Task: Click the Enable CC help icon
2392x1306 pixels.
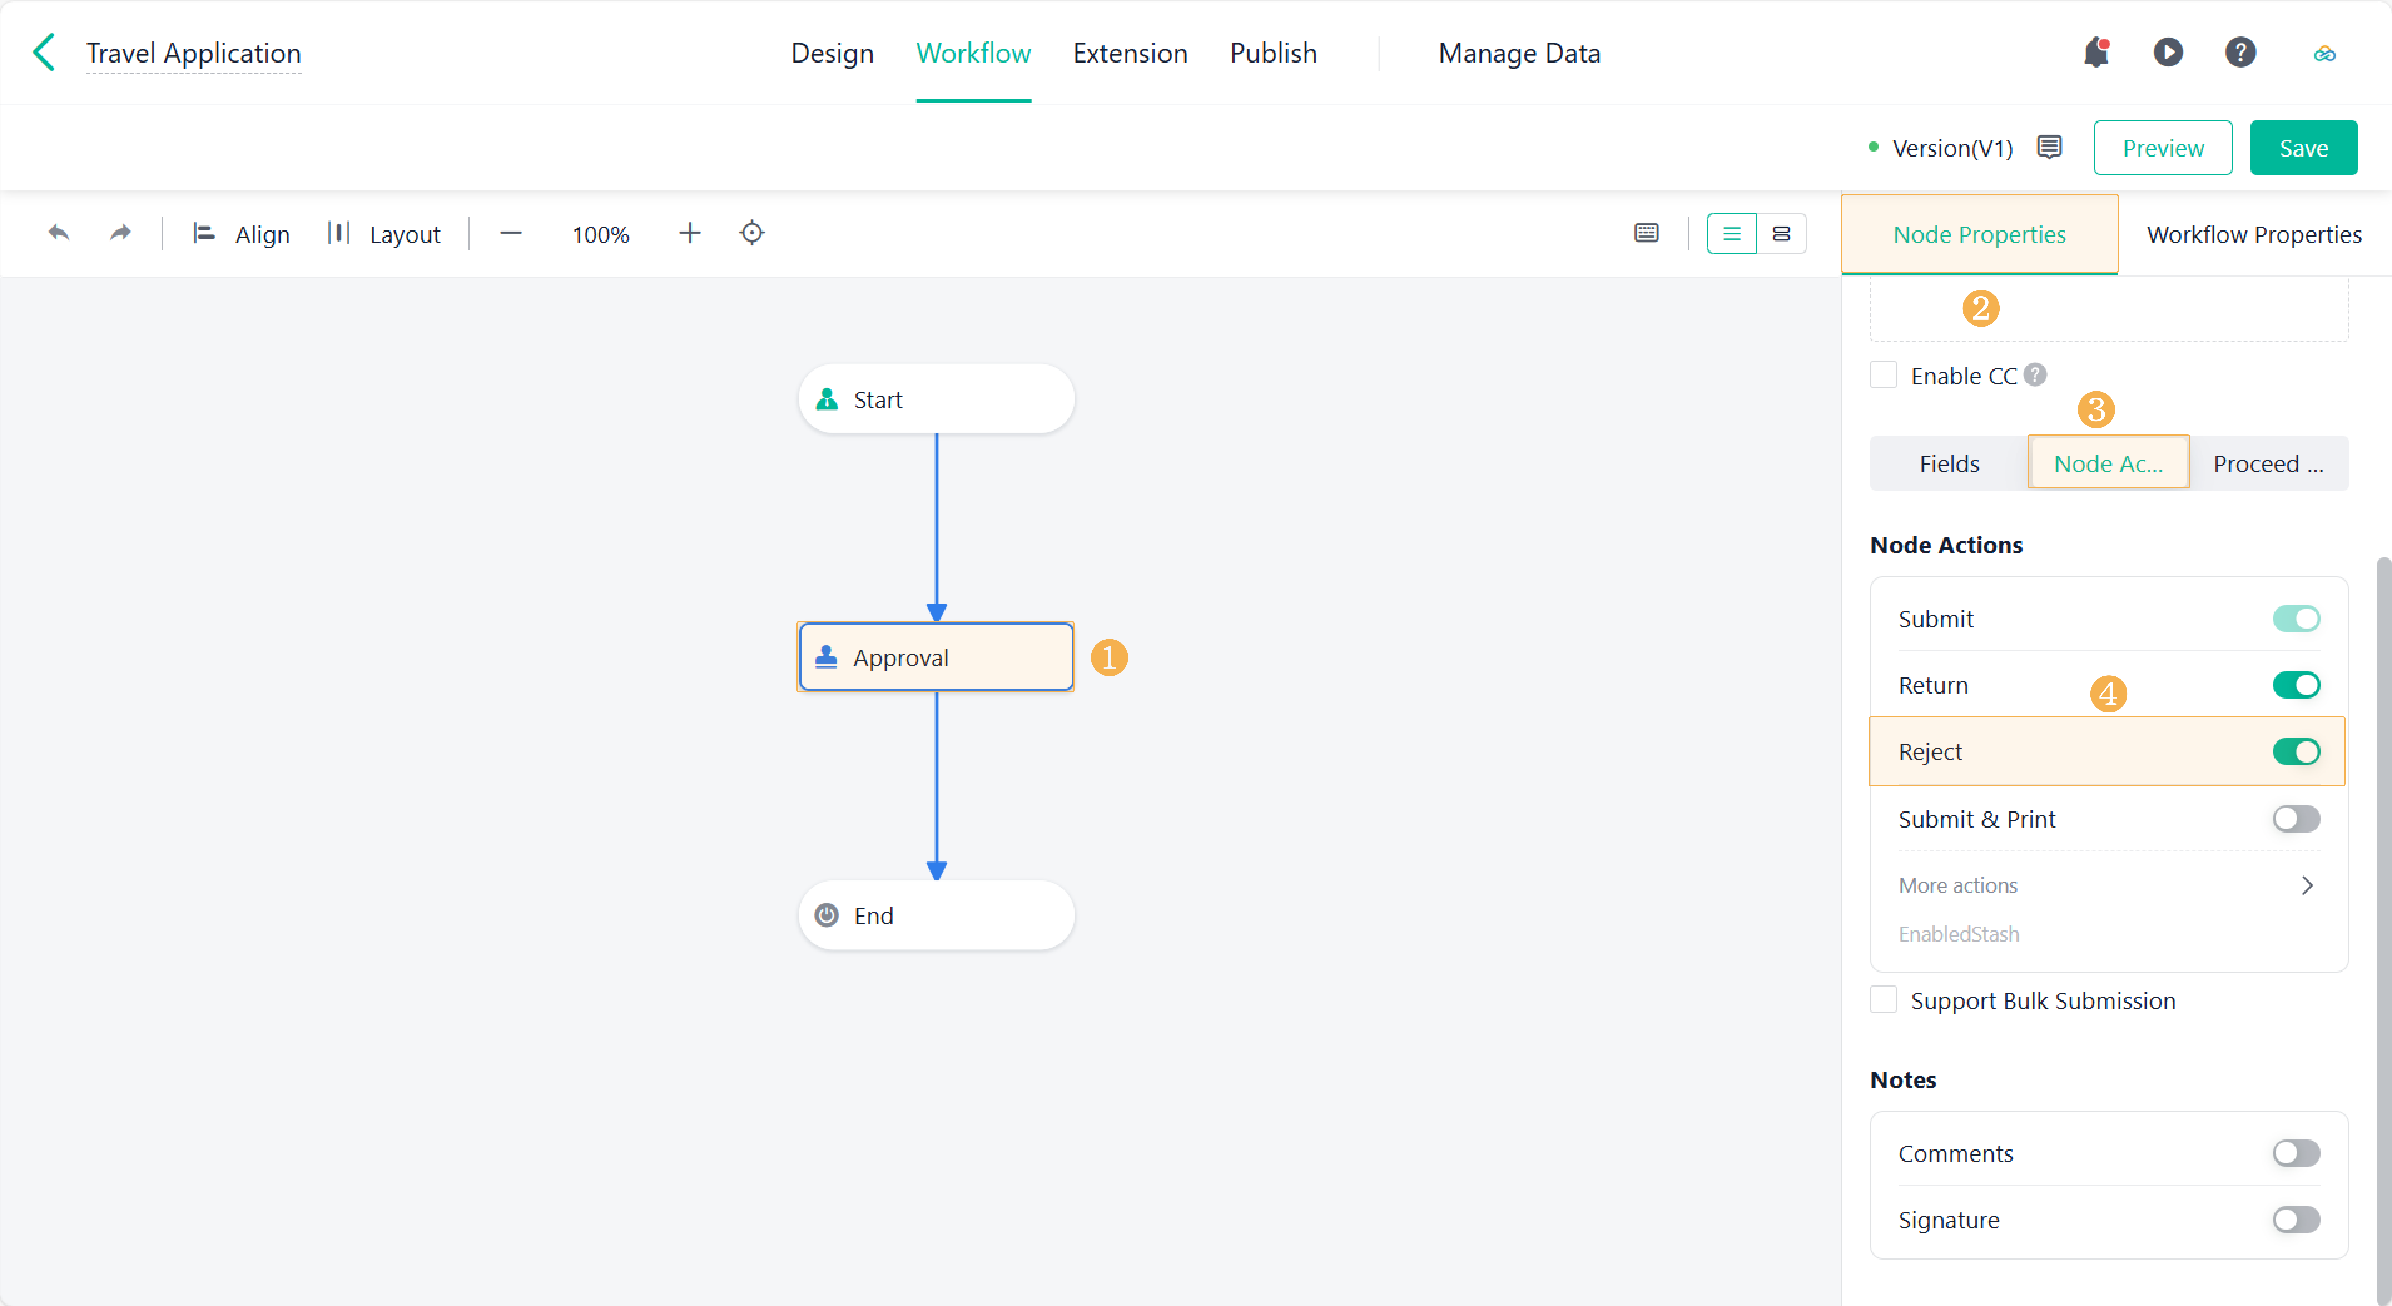Action: click(x=2034, y=375)
